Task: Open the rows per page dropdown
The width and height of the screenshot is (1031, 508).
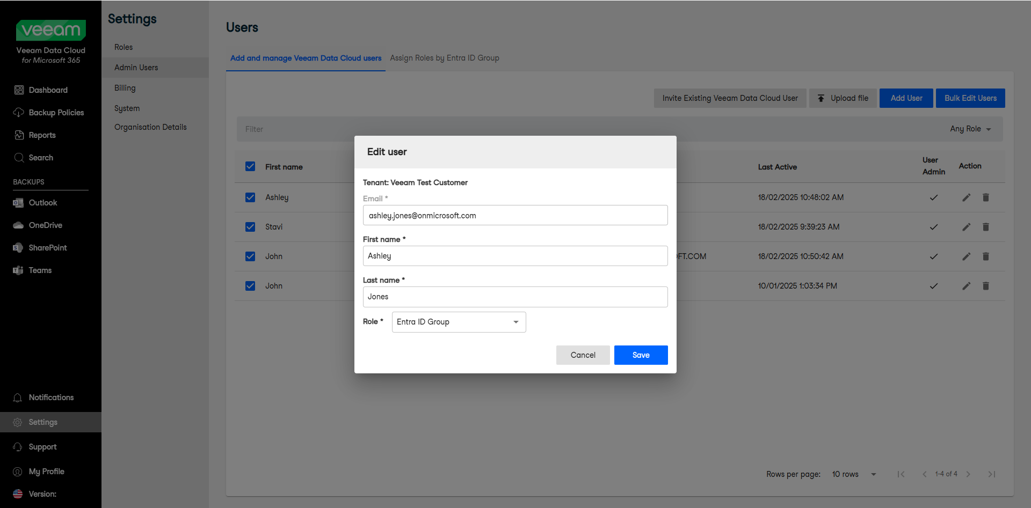Action: [x=854, y=474]
